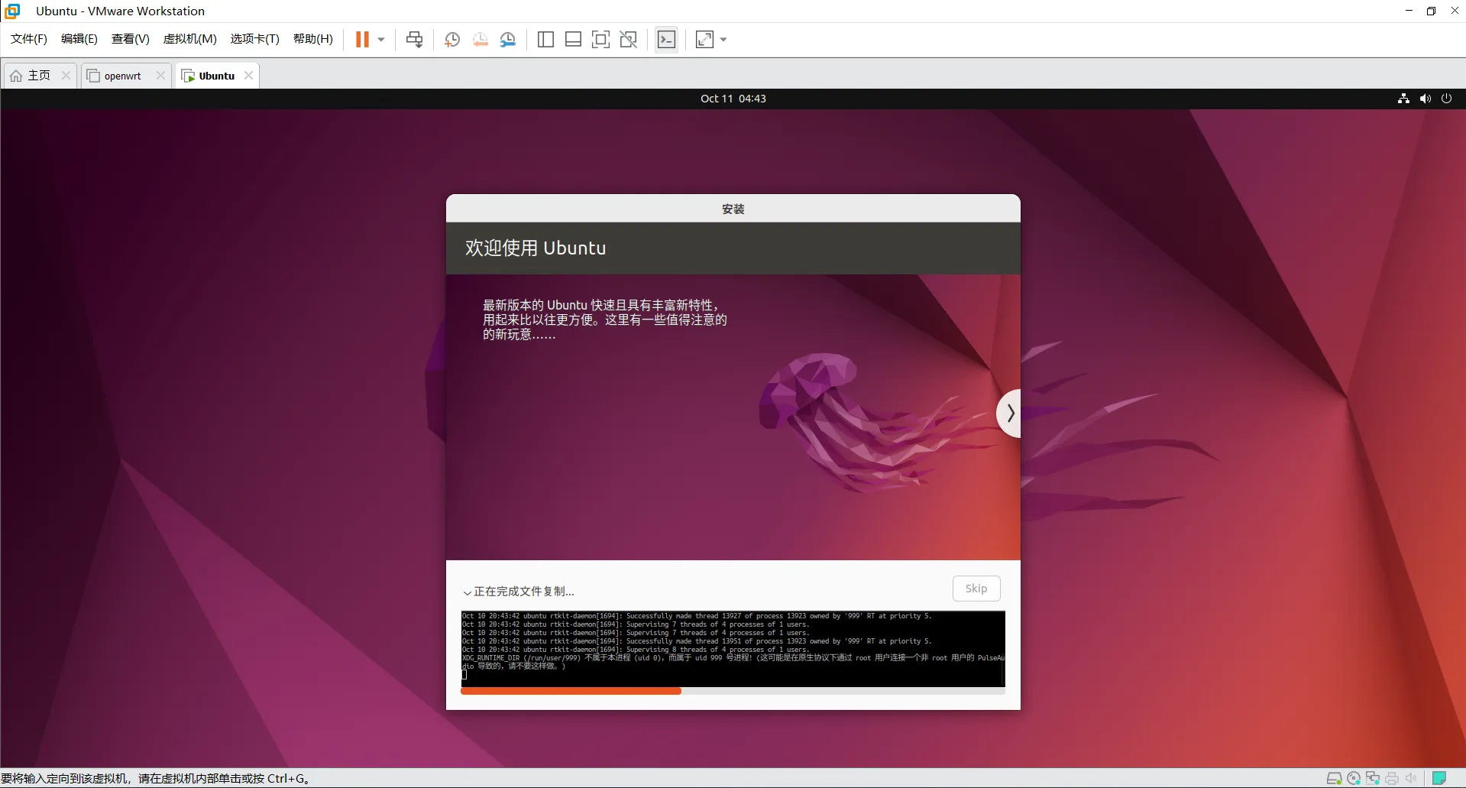This screenshot has height=788, width=1466.
Task: Open the power menu in Ubuntu top bar
Action: (1446, 98)
